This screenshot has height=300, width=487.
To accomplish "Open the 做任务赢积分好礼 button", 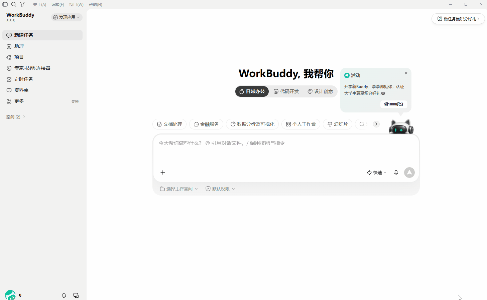I will (458, 19).
